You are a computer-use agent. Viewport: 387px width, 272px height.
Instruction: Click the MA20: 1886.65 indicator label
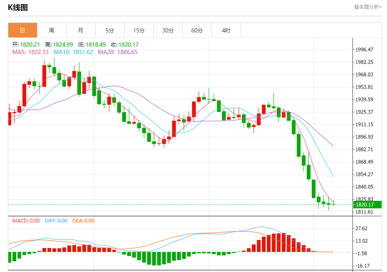(118, 52)
